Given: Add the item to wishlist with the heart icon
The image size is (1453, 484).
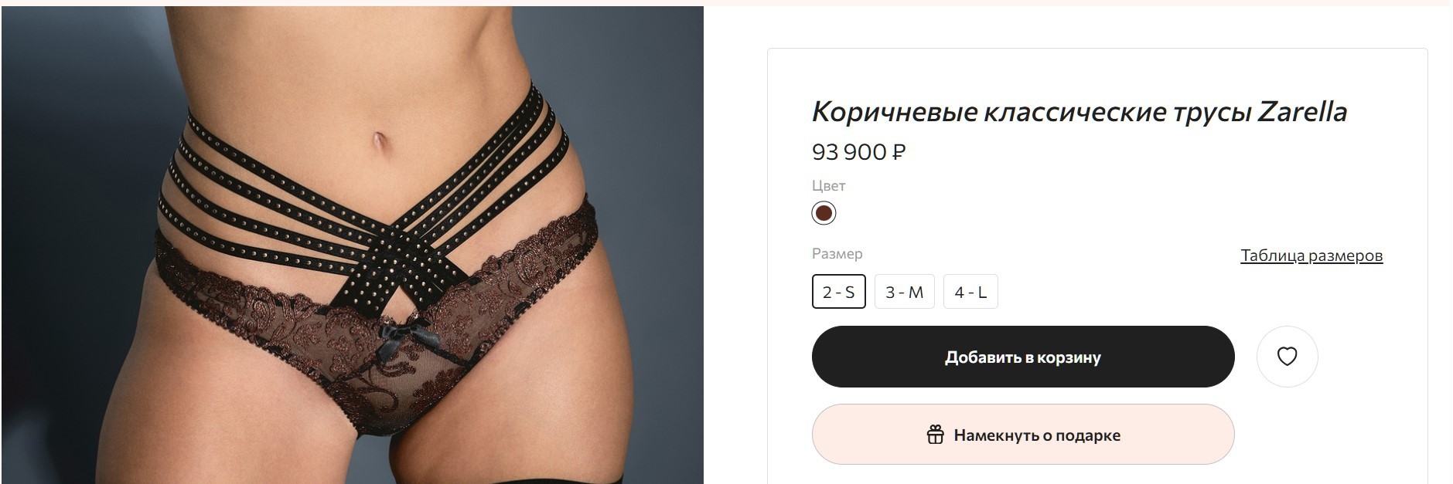Looking at the screenshot, I should (x=1287, y=357).
